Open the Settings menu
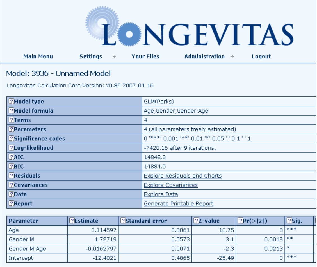Viewport: 317px width, 267px height. tap(91, 56)
